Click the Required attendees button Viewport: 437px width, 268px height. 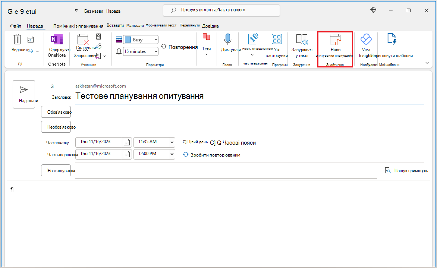pyautogui.click(x=56, y=112)
